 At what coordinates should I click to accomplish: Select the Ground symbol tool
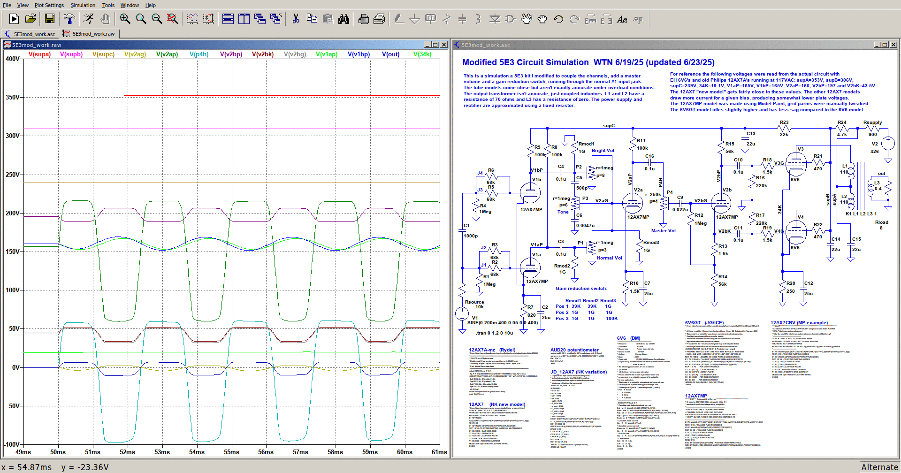(415, 19)
